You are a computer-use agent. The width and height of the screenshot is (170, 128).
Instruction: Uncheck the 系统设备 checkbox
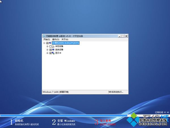[x=50, y=50]
